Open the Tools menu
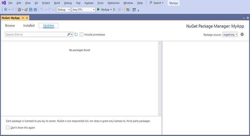 click(100, 3)
